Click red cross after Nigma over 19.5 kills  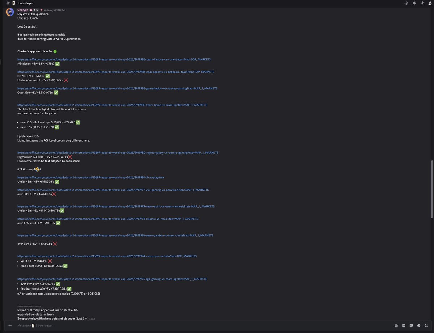pyautogui.click(x=70, y=157)
